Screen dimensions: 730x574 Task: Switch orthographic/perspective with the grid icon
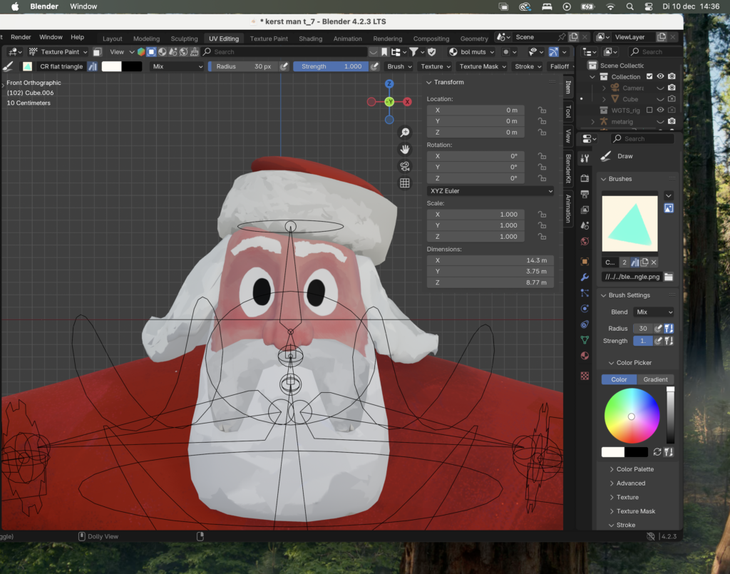(405, 183)
